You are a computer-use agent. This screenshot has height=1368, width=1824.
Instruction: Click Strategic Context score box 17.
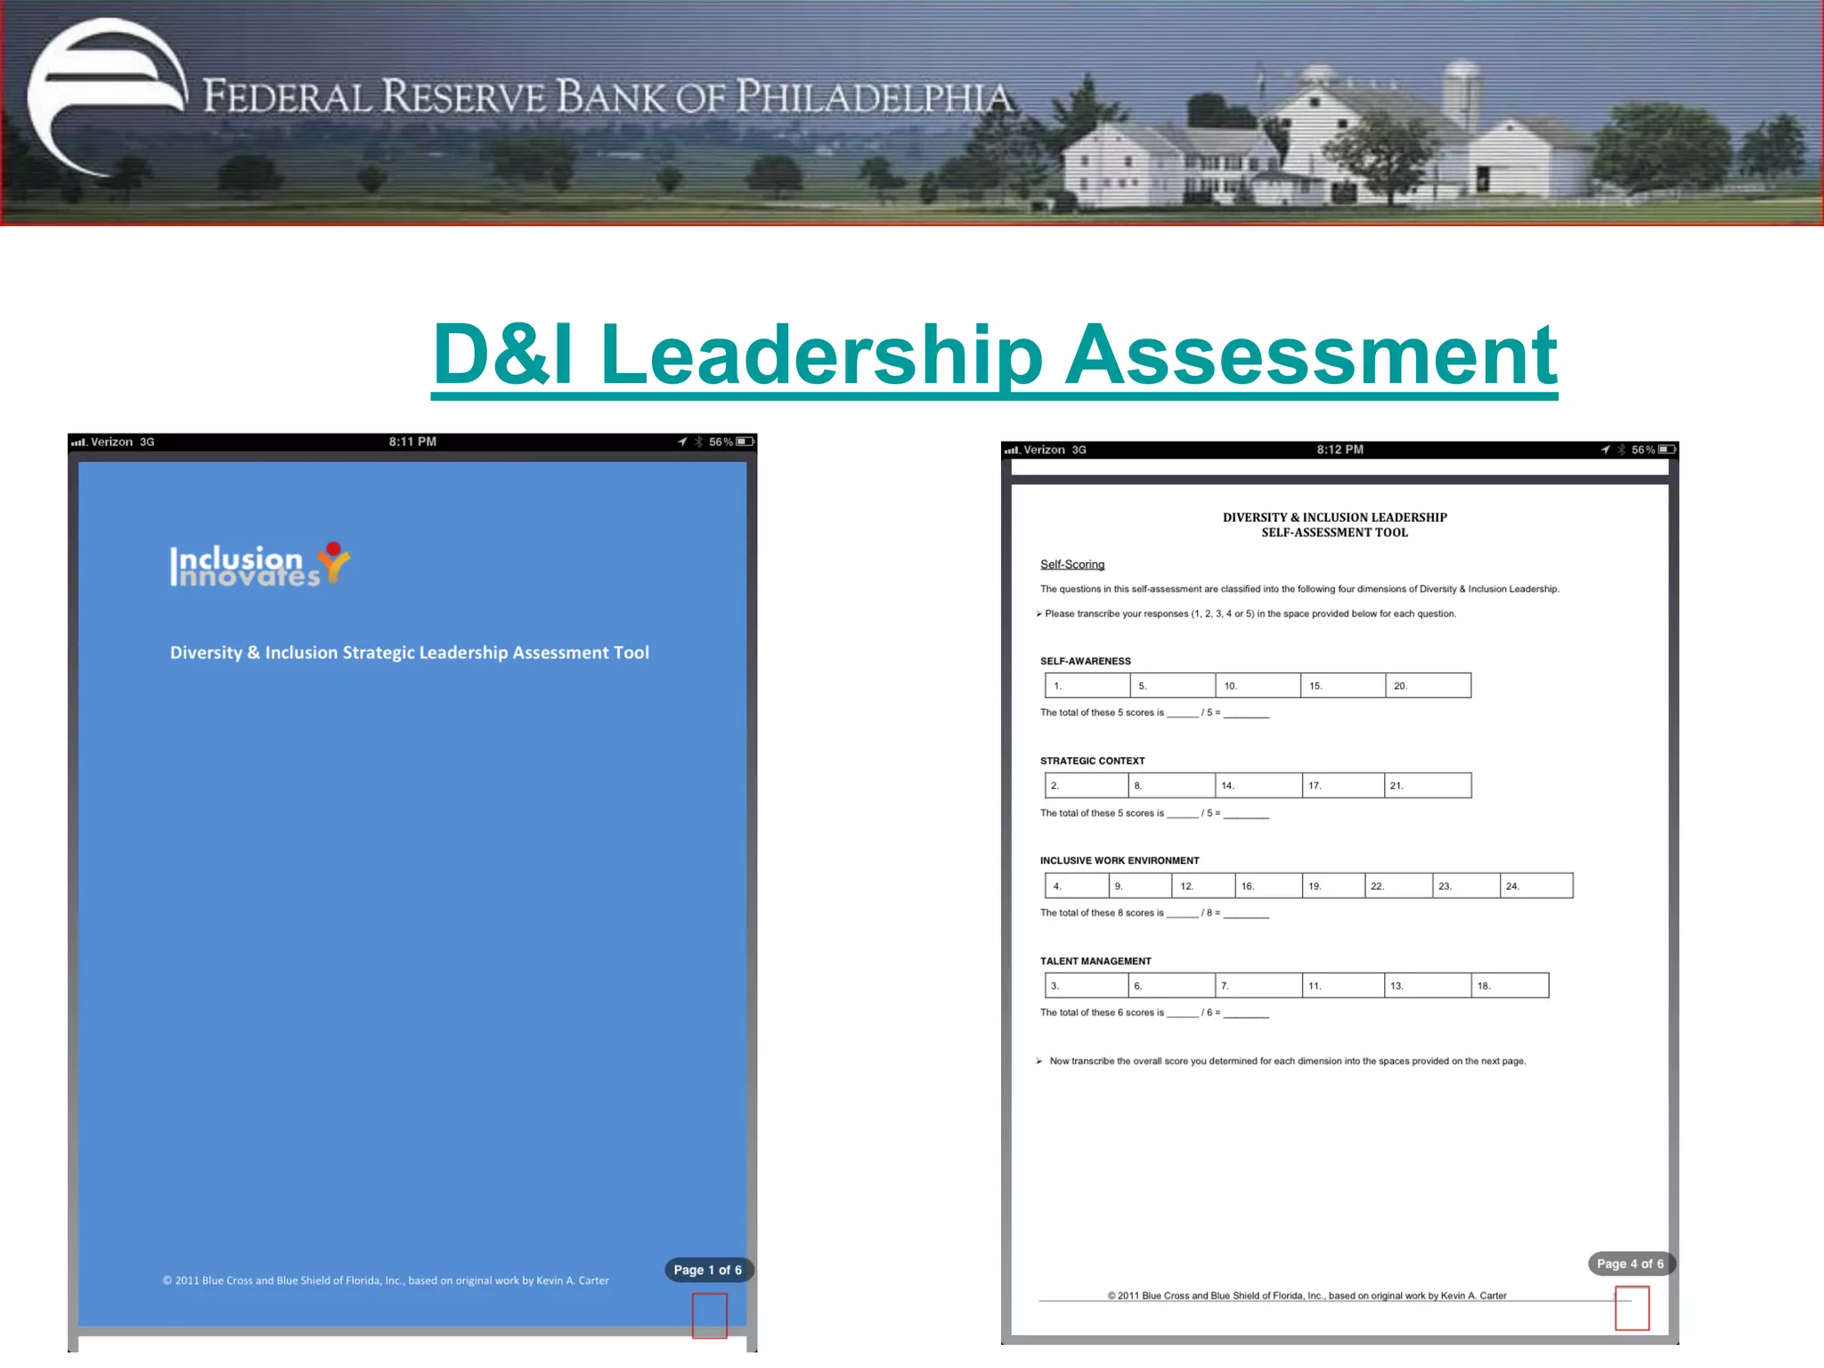click(1343, 786)
